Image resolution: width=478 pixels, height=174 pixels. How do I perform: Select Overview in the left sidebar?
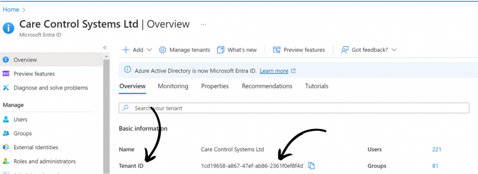pos(51,60)
